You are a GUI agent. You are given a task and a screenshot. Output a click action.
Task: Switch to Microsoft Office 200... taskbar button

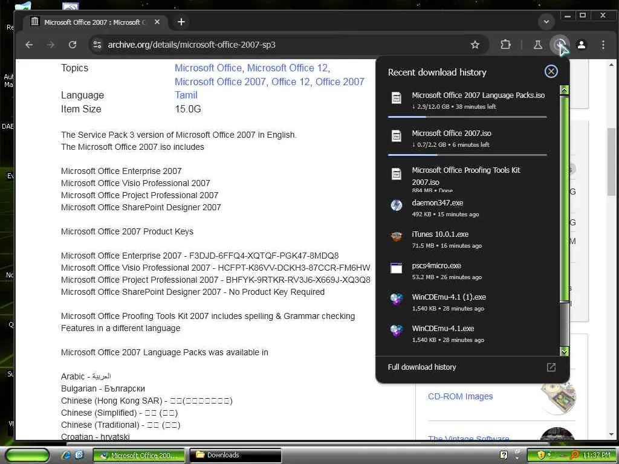(138, 455)
